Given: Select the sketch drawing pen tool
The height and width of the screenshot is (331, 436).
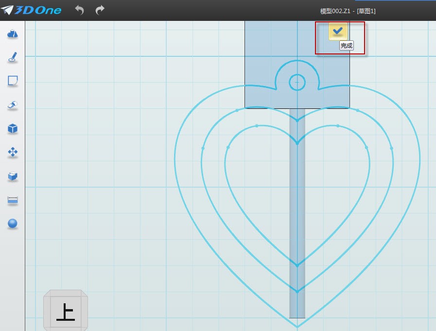Looking at the screenshot, I should tap(13, 57).
